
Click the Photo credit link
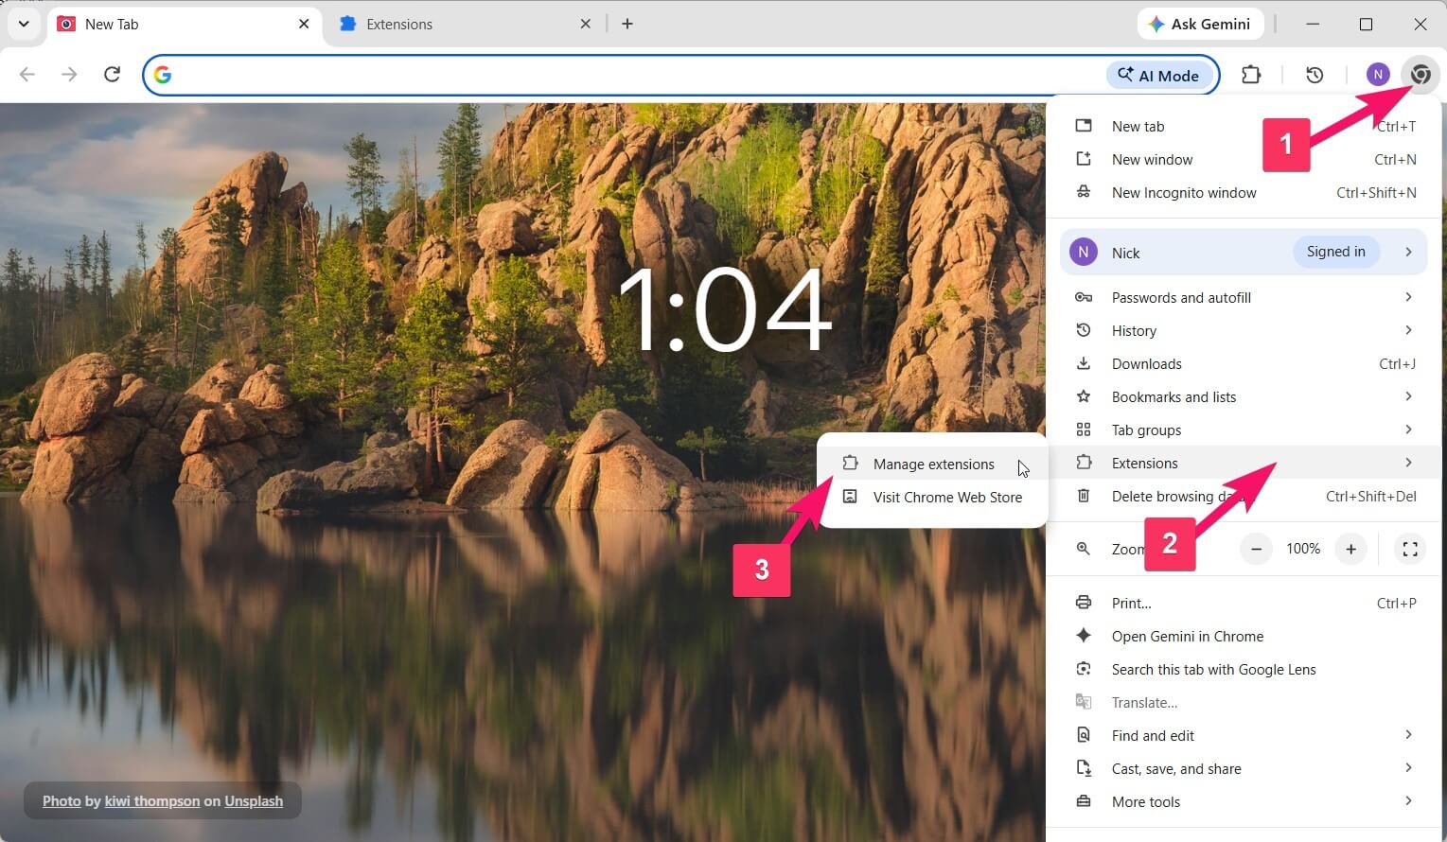[x=62, y=800]
